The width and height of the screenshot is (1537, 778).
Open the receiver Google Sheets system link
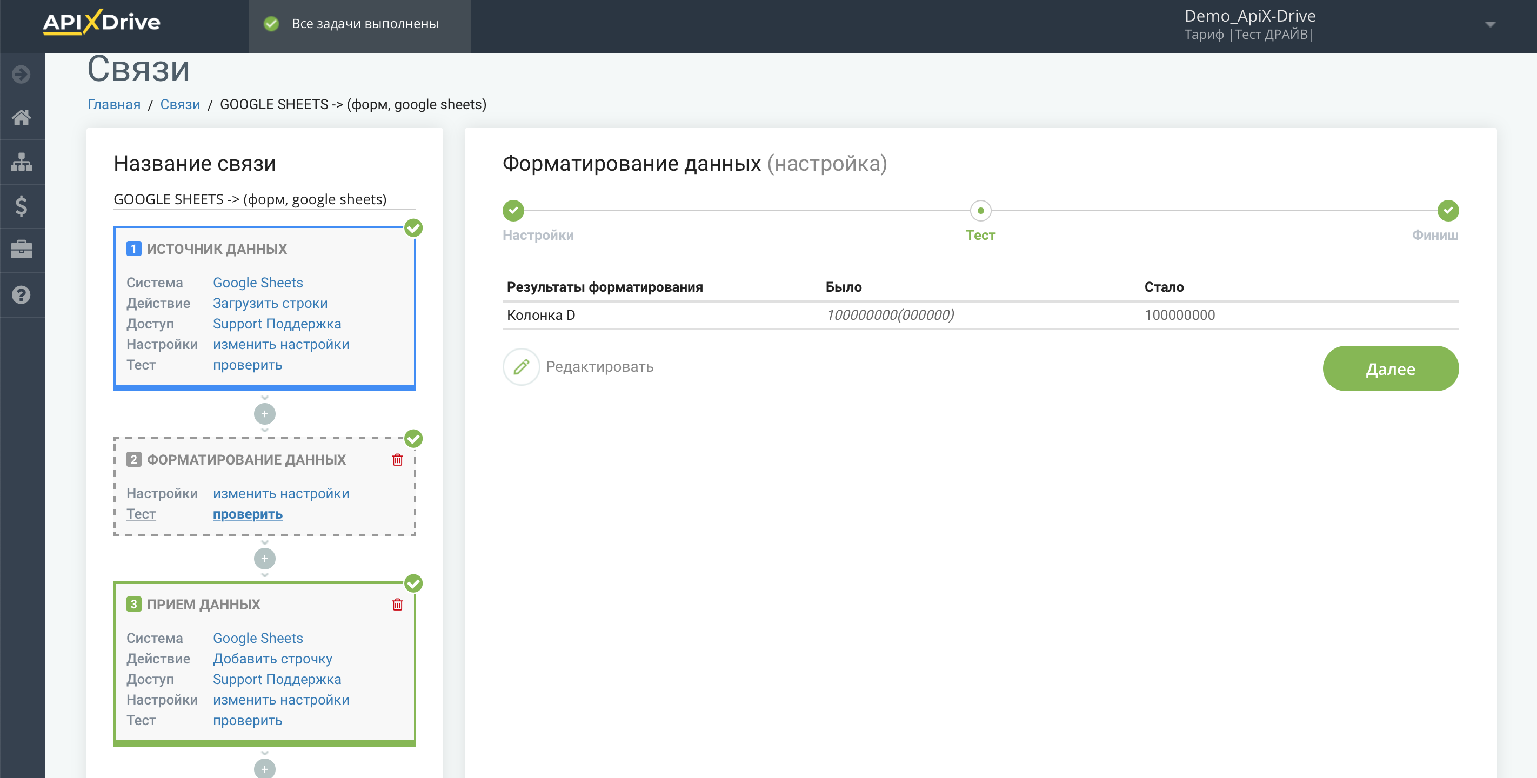258,639
